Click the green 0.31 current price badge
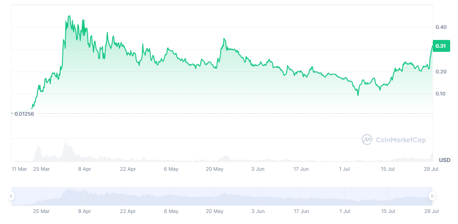458x224 pixels. click(x=441, y=46)
